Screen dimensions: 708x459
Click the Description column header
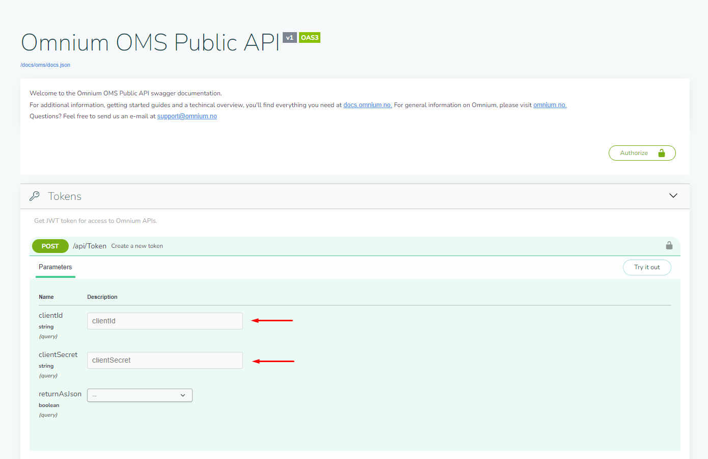102,297
